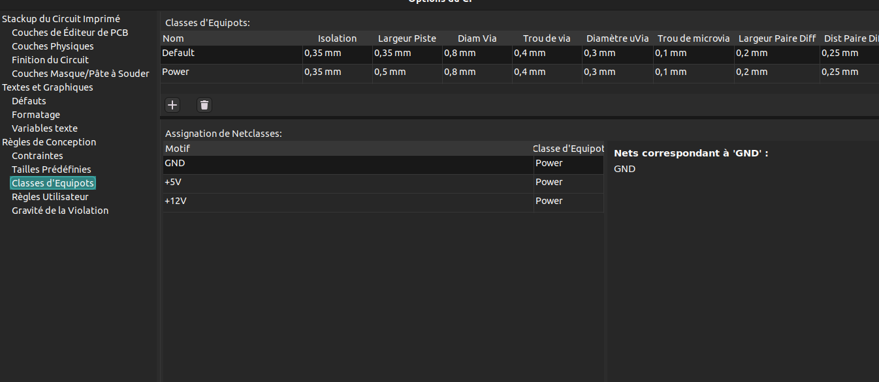
Task: Select Couches de Éditeur de PCB
Action: click(70, 33)
